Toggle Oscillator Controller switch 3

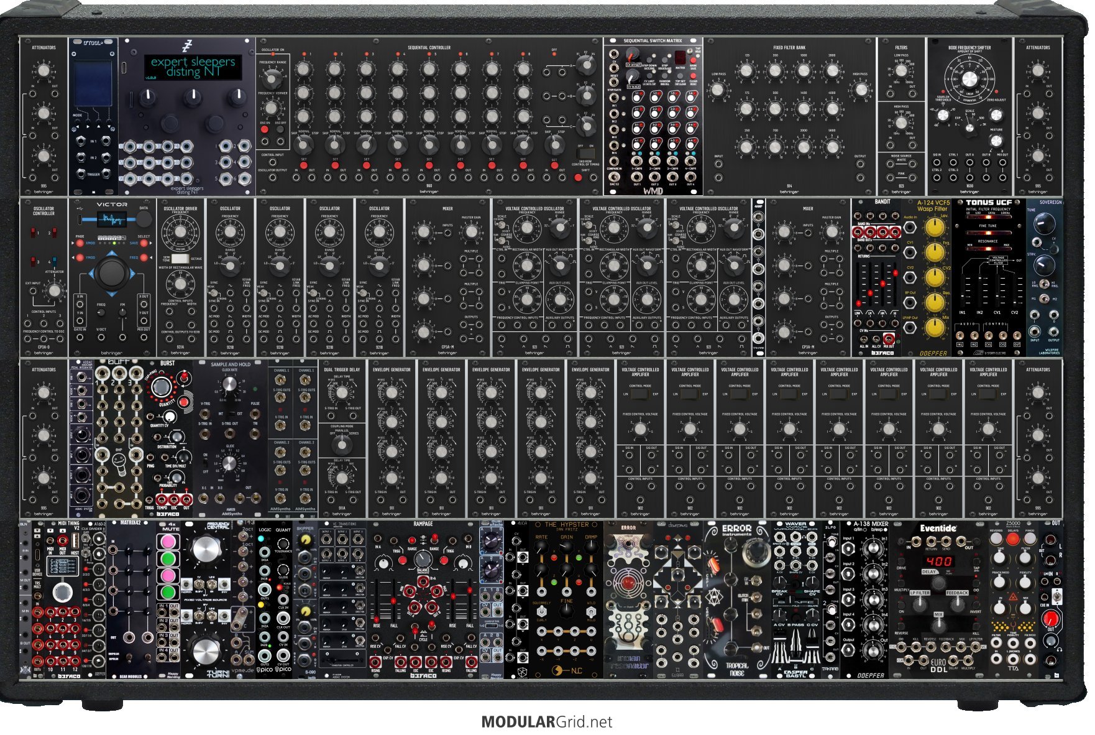34,261
